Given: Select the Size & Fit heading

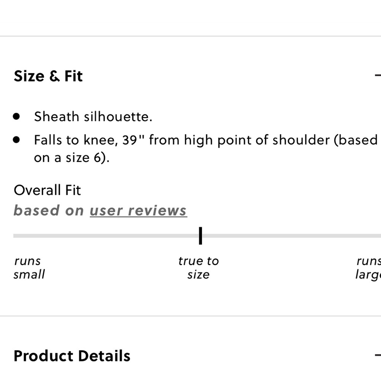Looking at the screenshot, I should [x=48, y=76].
